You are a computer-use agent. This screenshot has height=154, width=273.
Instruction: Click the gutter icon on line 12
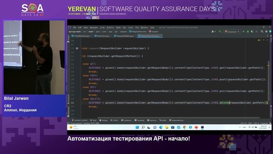pos(77,48)
